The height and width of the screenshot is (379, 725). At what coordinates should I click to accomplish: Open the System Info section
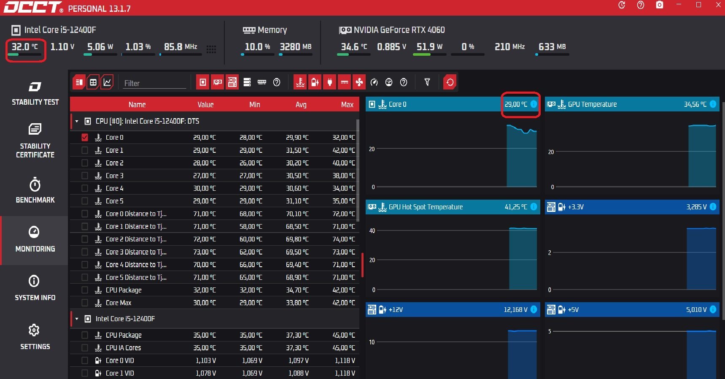[x=35, y=288]
